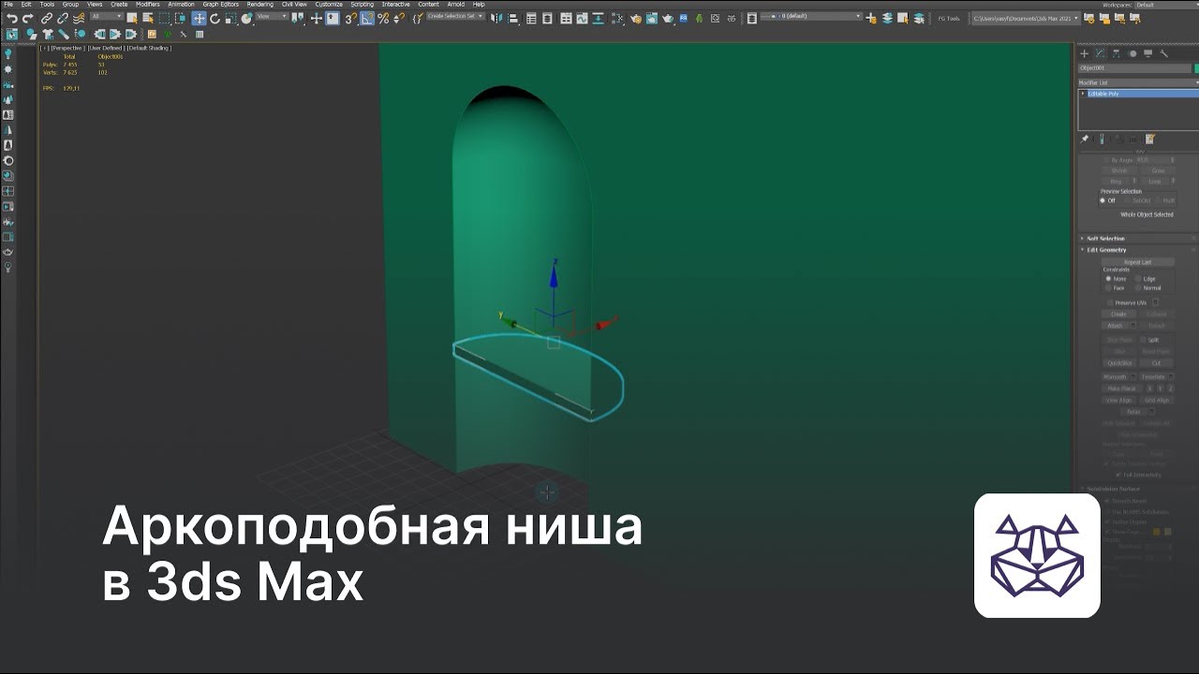Open the selection filter All dropdown
Image resolution: width=1199 pixels, height=674 pixels.
107,16
